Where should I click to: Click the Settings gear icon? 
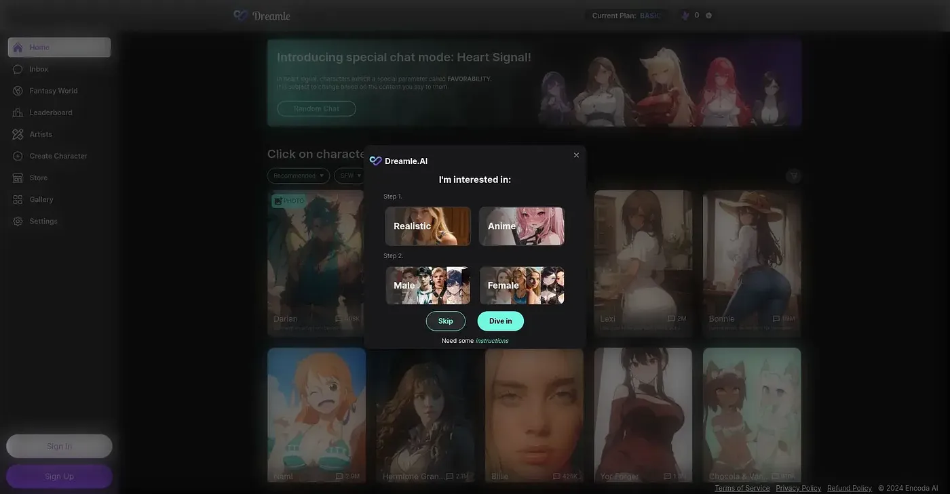pyautogui.click(x=18, y=221)
